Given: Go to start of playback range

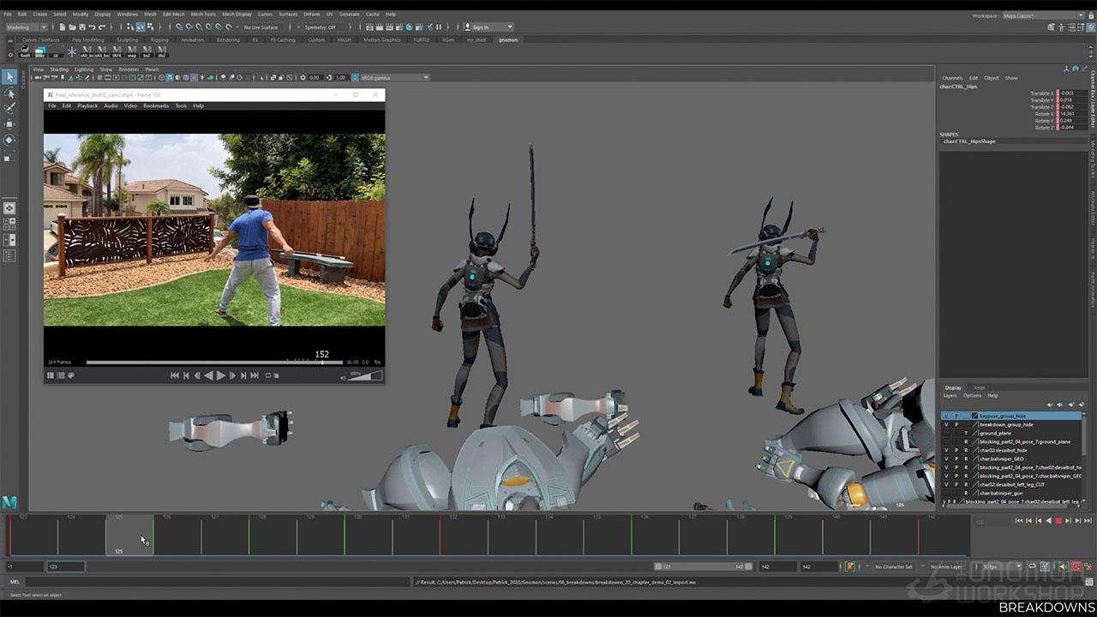Looking at the screenshot, I should coord(1018,521).
